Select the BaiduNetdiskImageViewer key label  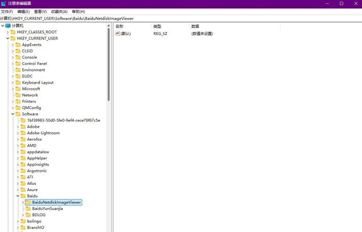click(x=57, y=202)
